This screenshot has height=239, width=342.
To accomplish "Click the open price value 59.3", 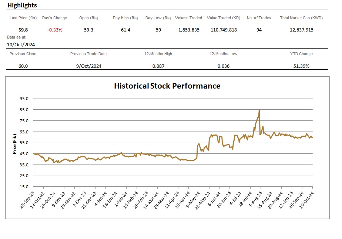I will click(x=88, y=30).
